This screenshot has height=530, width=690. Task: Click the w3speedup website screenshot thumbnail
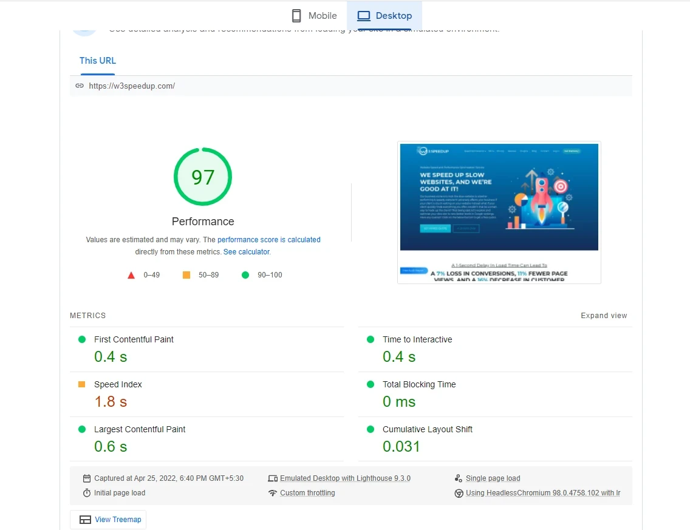499,212
